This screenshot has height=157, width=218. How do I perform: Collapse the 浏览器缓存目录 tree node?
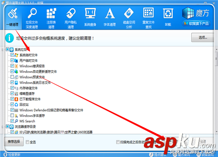(3, 127)
